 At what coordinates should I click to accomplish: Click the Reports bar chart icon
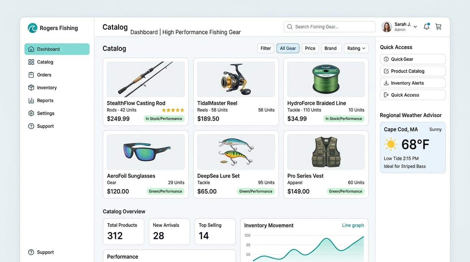click(x=31, y=101)
